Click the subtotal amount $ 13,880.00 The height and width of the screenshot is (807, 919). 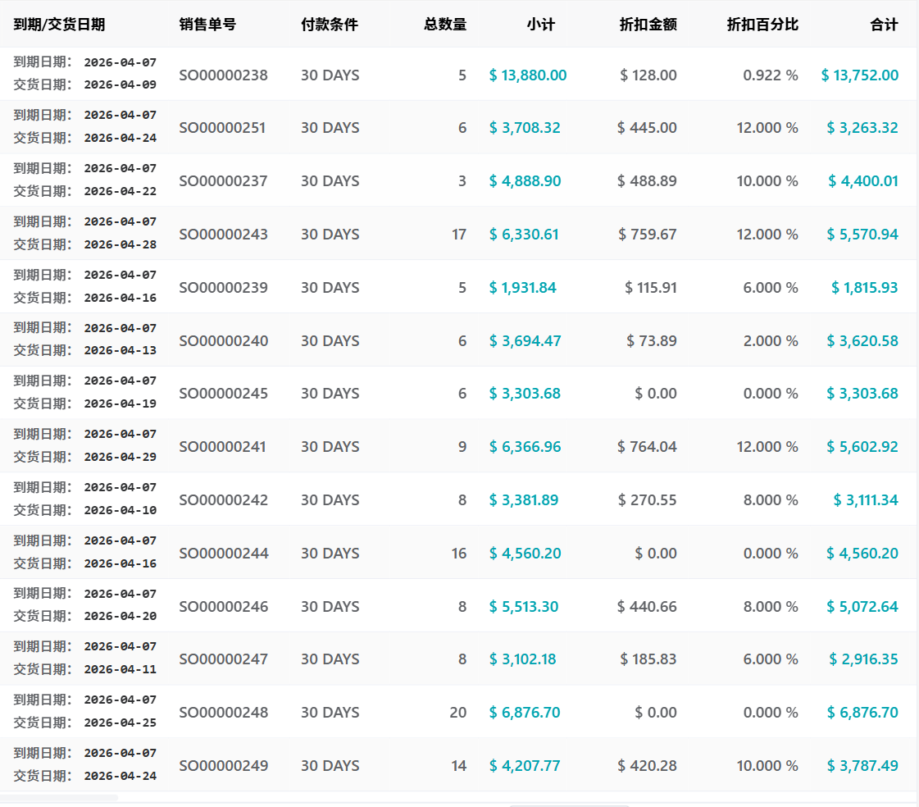point(528,75)
